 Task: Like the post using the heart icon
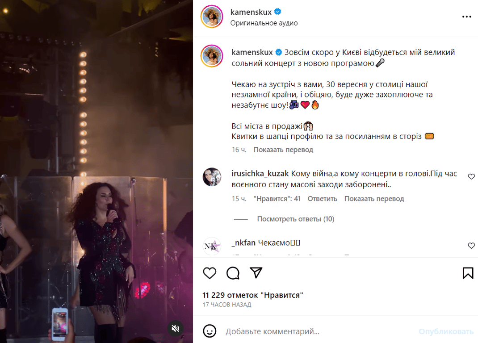(210, 273)
